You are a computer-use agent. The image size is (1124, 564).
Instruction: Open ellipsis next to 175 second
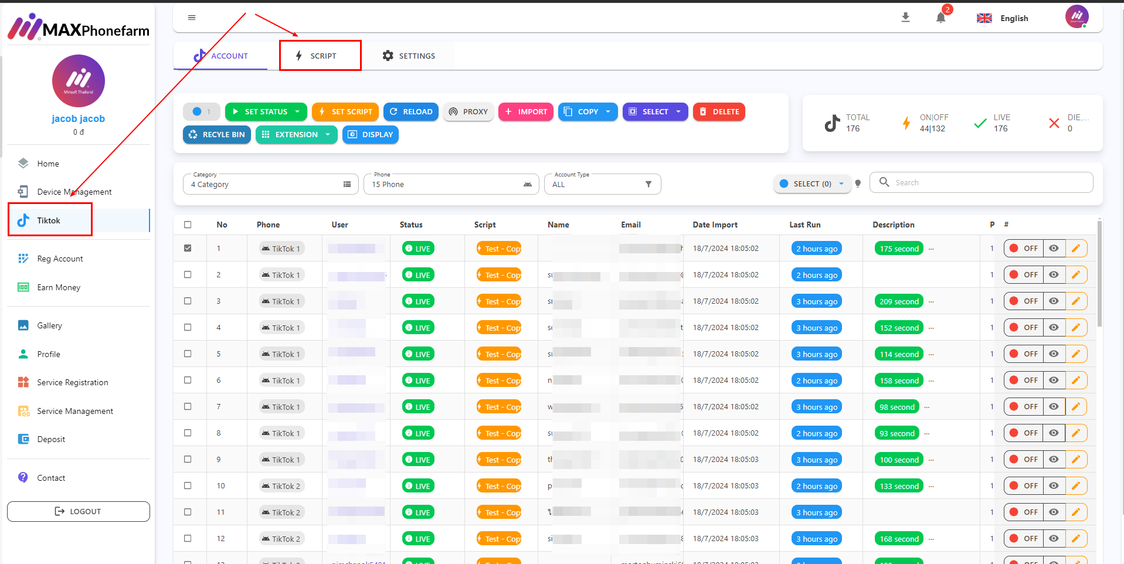point(931,249)
